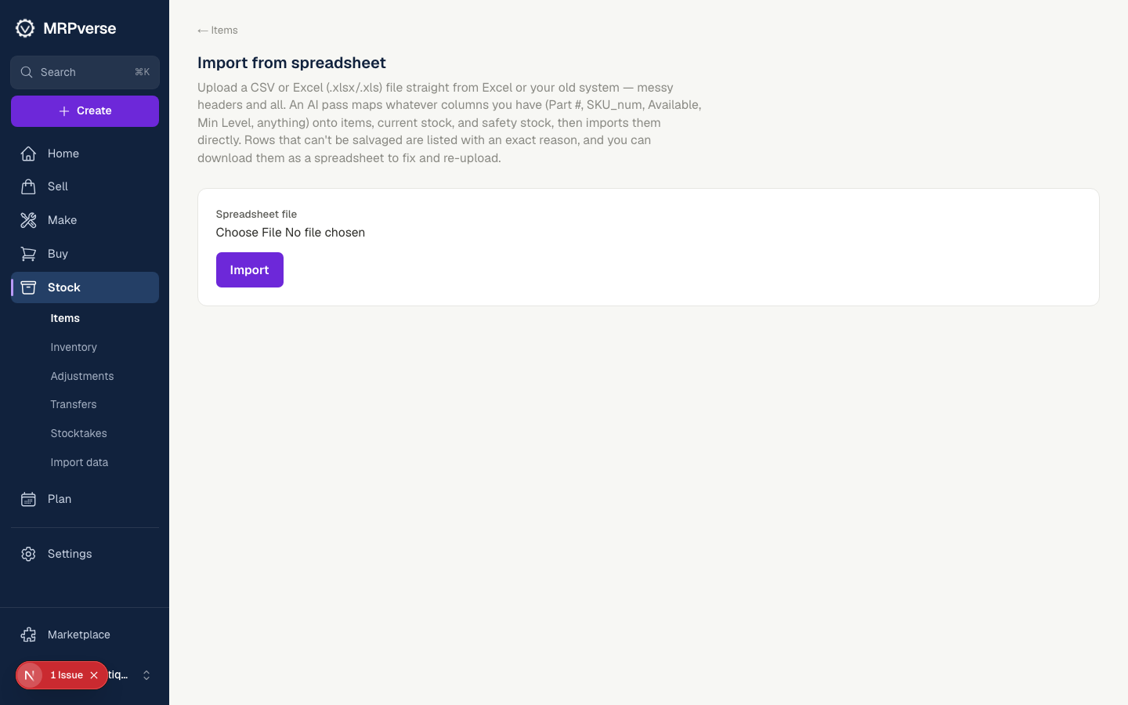
Task: Click the Spreadsheet file label
Action: (256, 214)
